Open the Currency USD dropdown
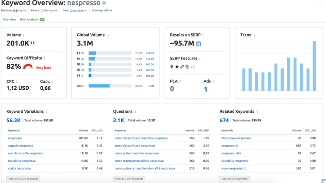This screenshot has height=183, width=326. (108, 10)
